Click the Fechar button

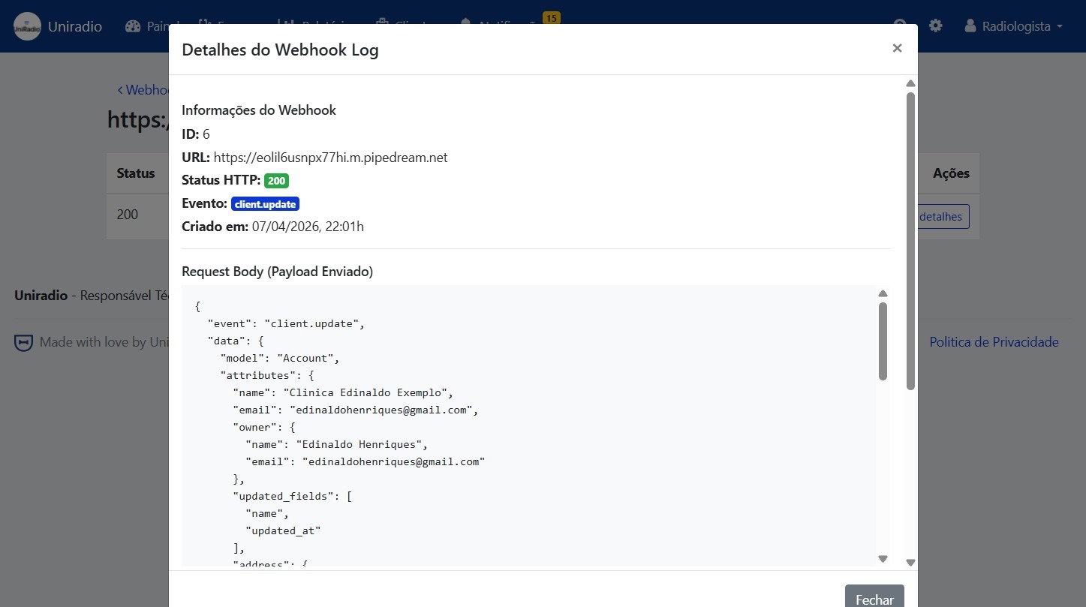(874, 599)
